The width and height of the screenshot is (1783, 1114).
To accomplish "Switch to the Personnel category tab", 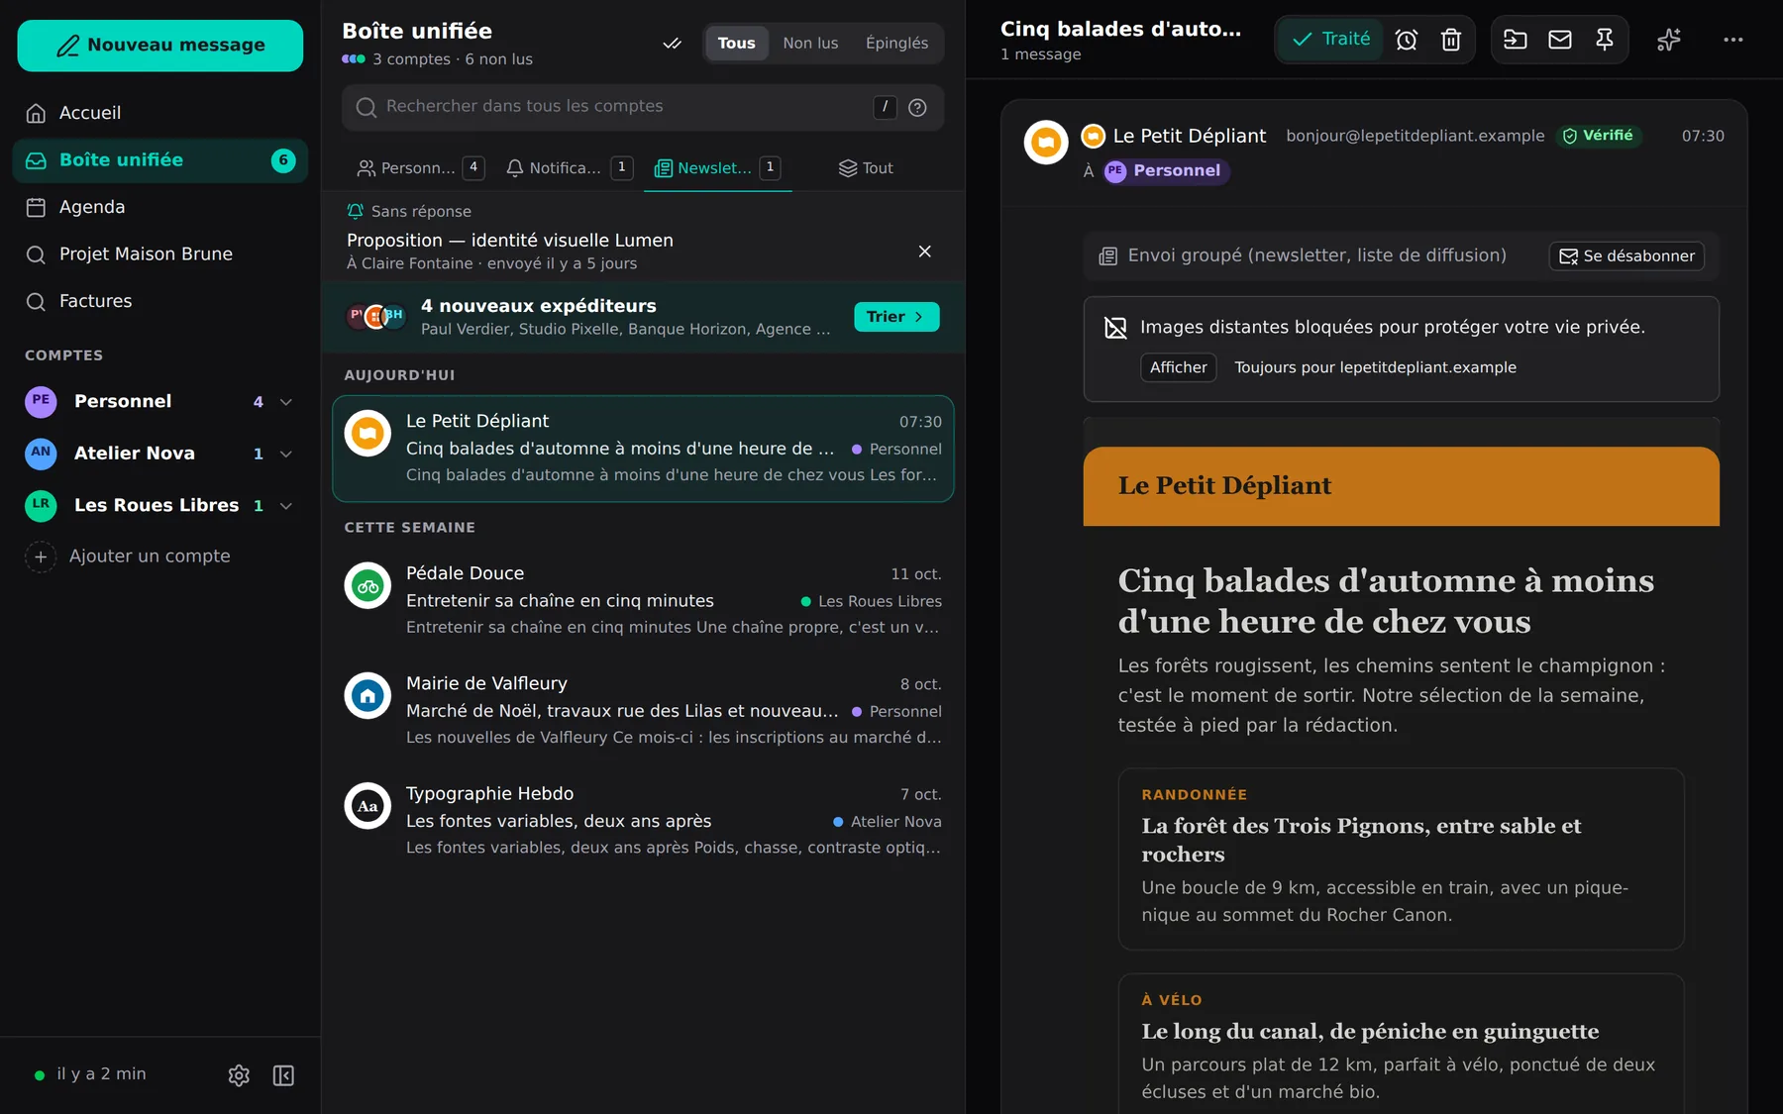I will coord(420,168).
